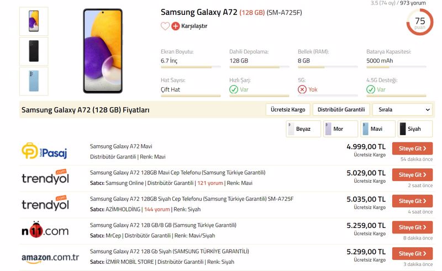Click the 8 GB RAM value

point(304,61)
